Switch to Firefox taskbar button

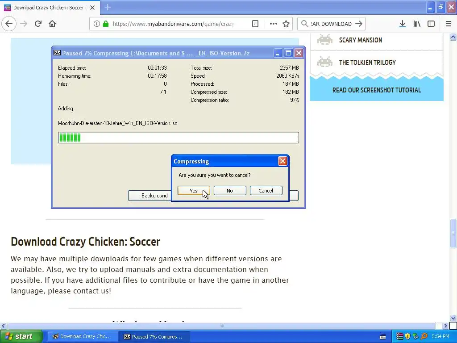coord(82,337)
